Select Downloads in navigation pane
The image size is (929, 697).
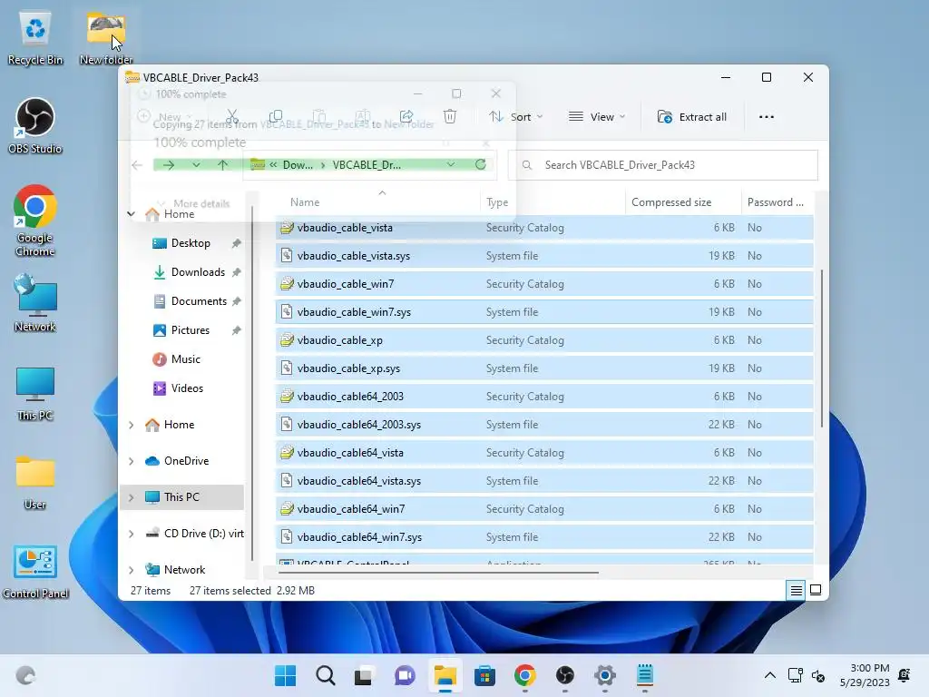click(198, 272)
